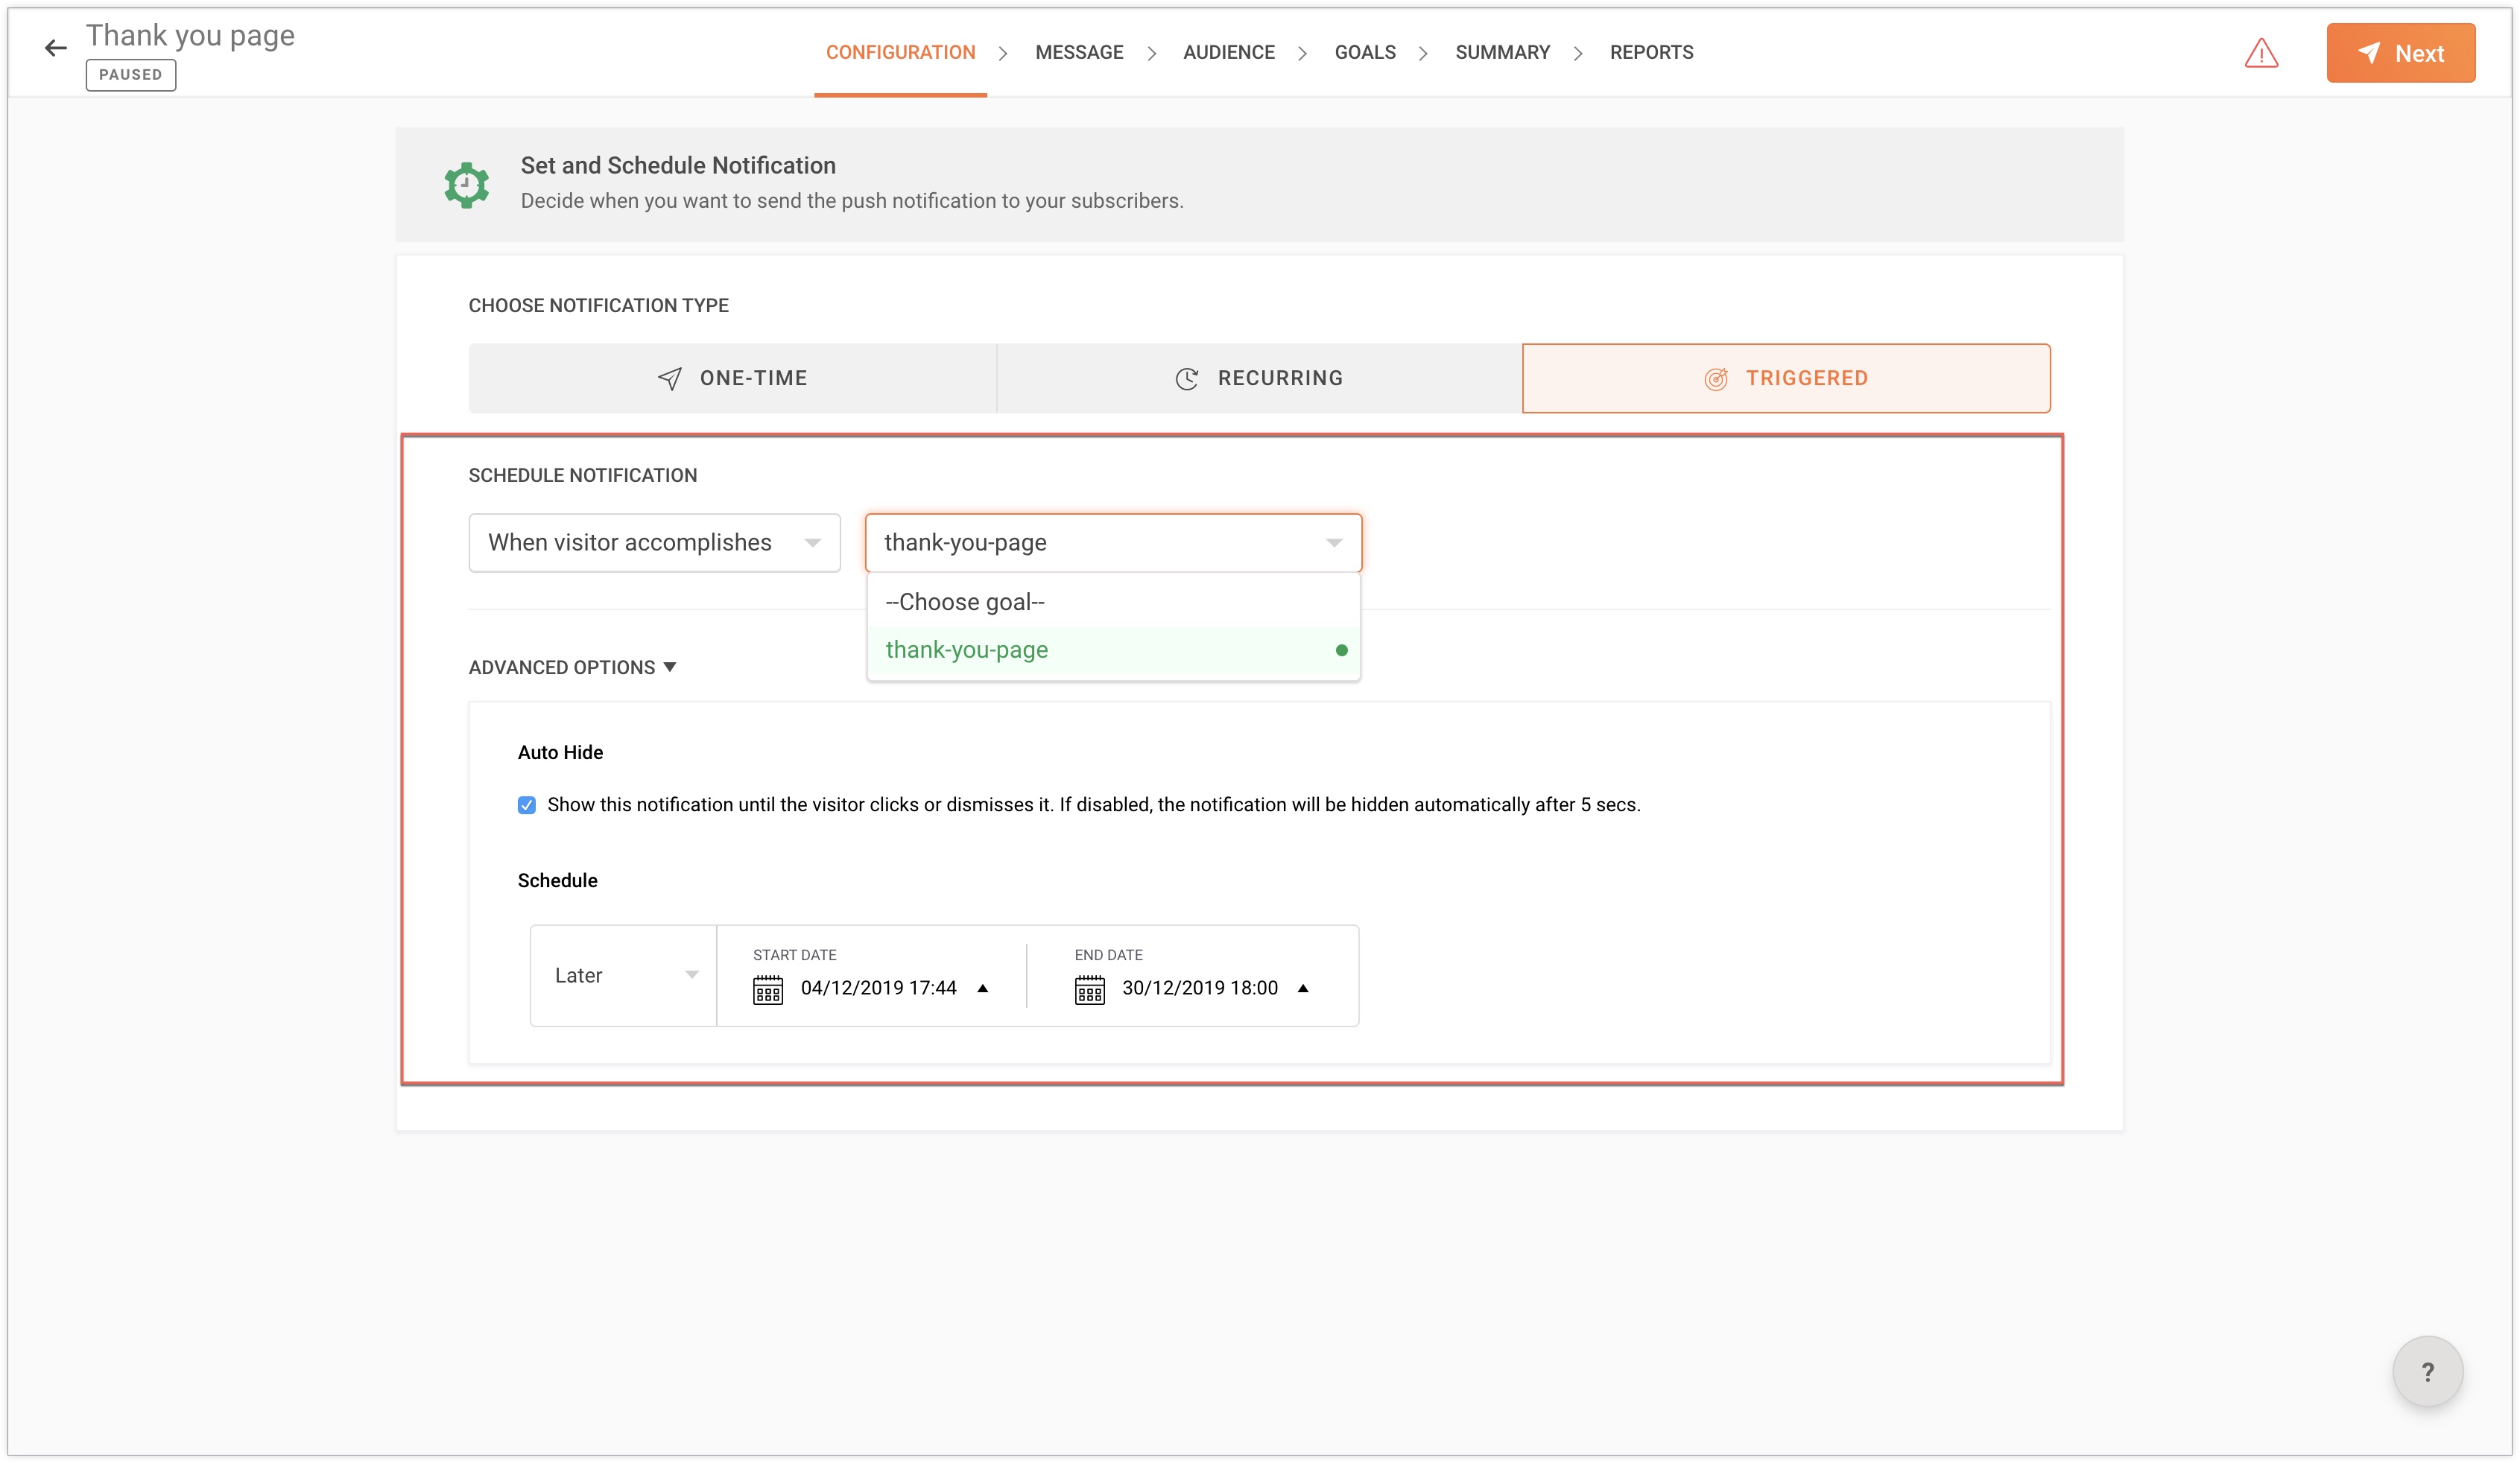
Task: Collapse the thank-you-page goal dropdown
Action: pyautogui.click(x=1113, y=542)
